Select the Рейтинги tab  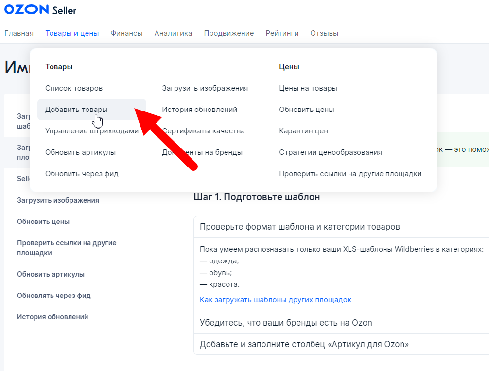coord(282,33)
